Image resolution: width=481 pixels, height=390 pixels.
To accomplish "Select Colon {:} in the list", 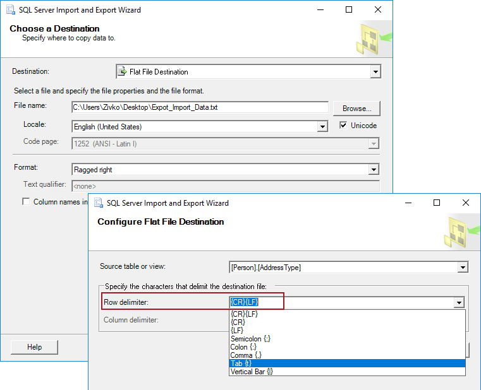I will tap(347, 347).
